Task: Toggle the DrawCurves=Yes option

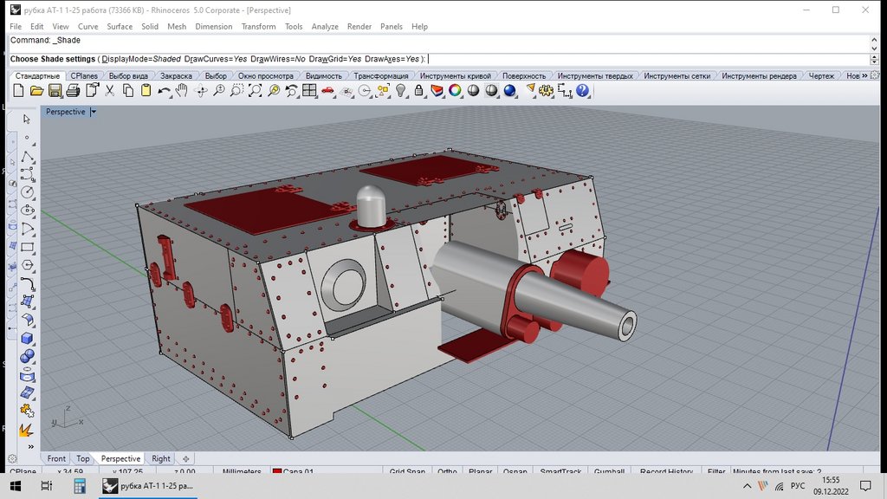Action: (216, 59)
